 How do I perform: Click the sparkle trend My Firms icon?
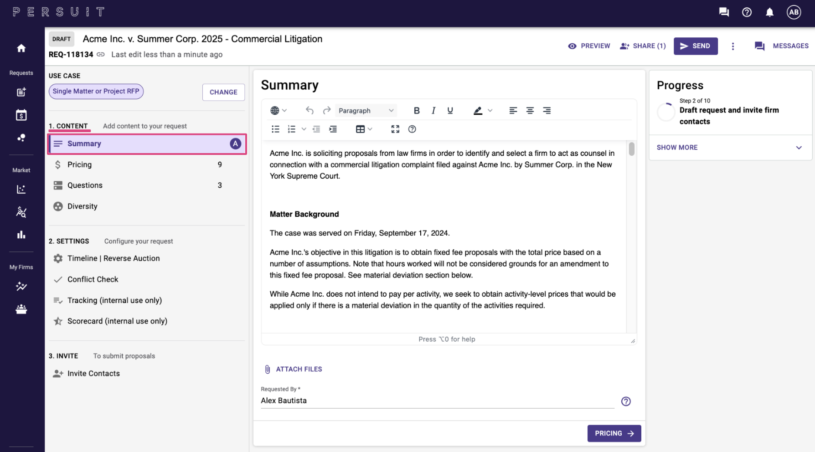point(21,286)
